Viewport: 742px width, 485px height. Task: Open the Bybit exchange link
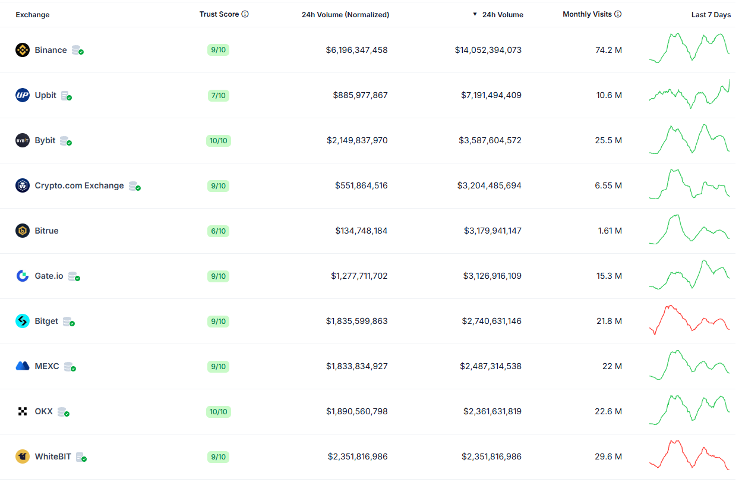(45, 140)
